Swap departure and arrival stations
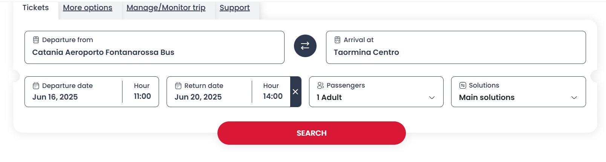Viewport: 606px width, 162px height. point(305,46)
